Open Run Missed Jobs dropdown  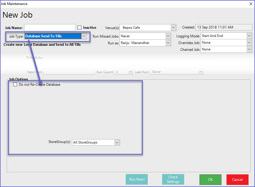168,36
